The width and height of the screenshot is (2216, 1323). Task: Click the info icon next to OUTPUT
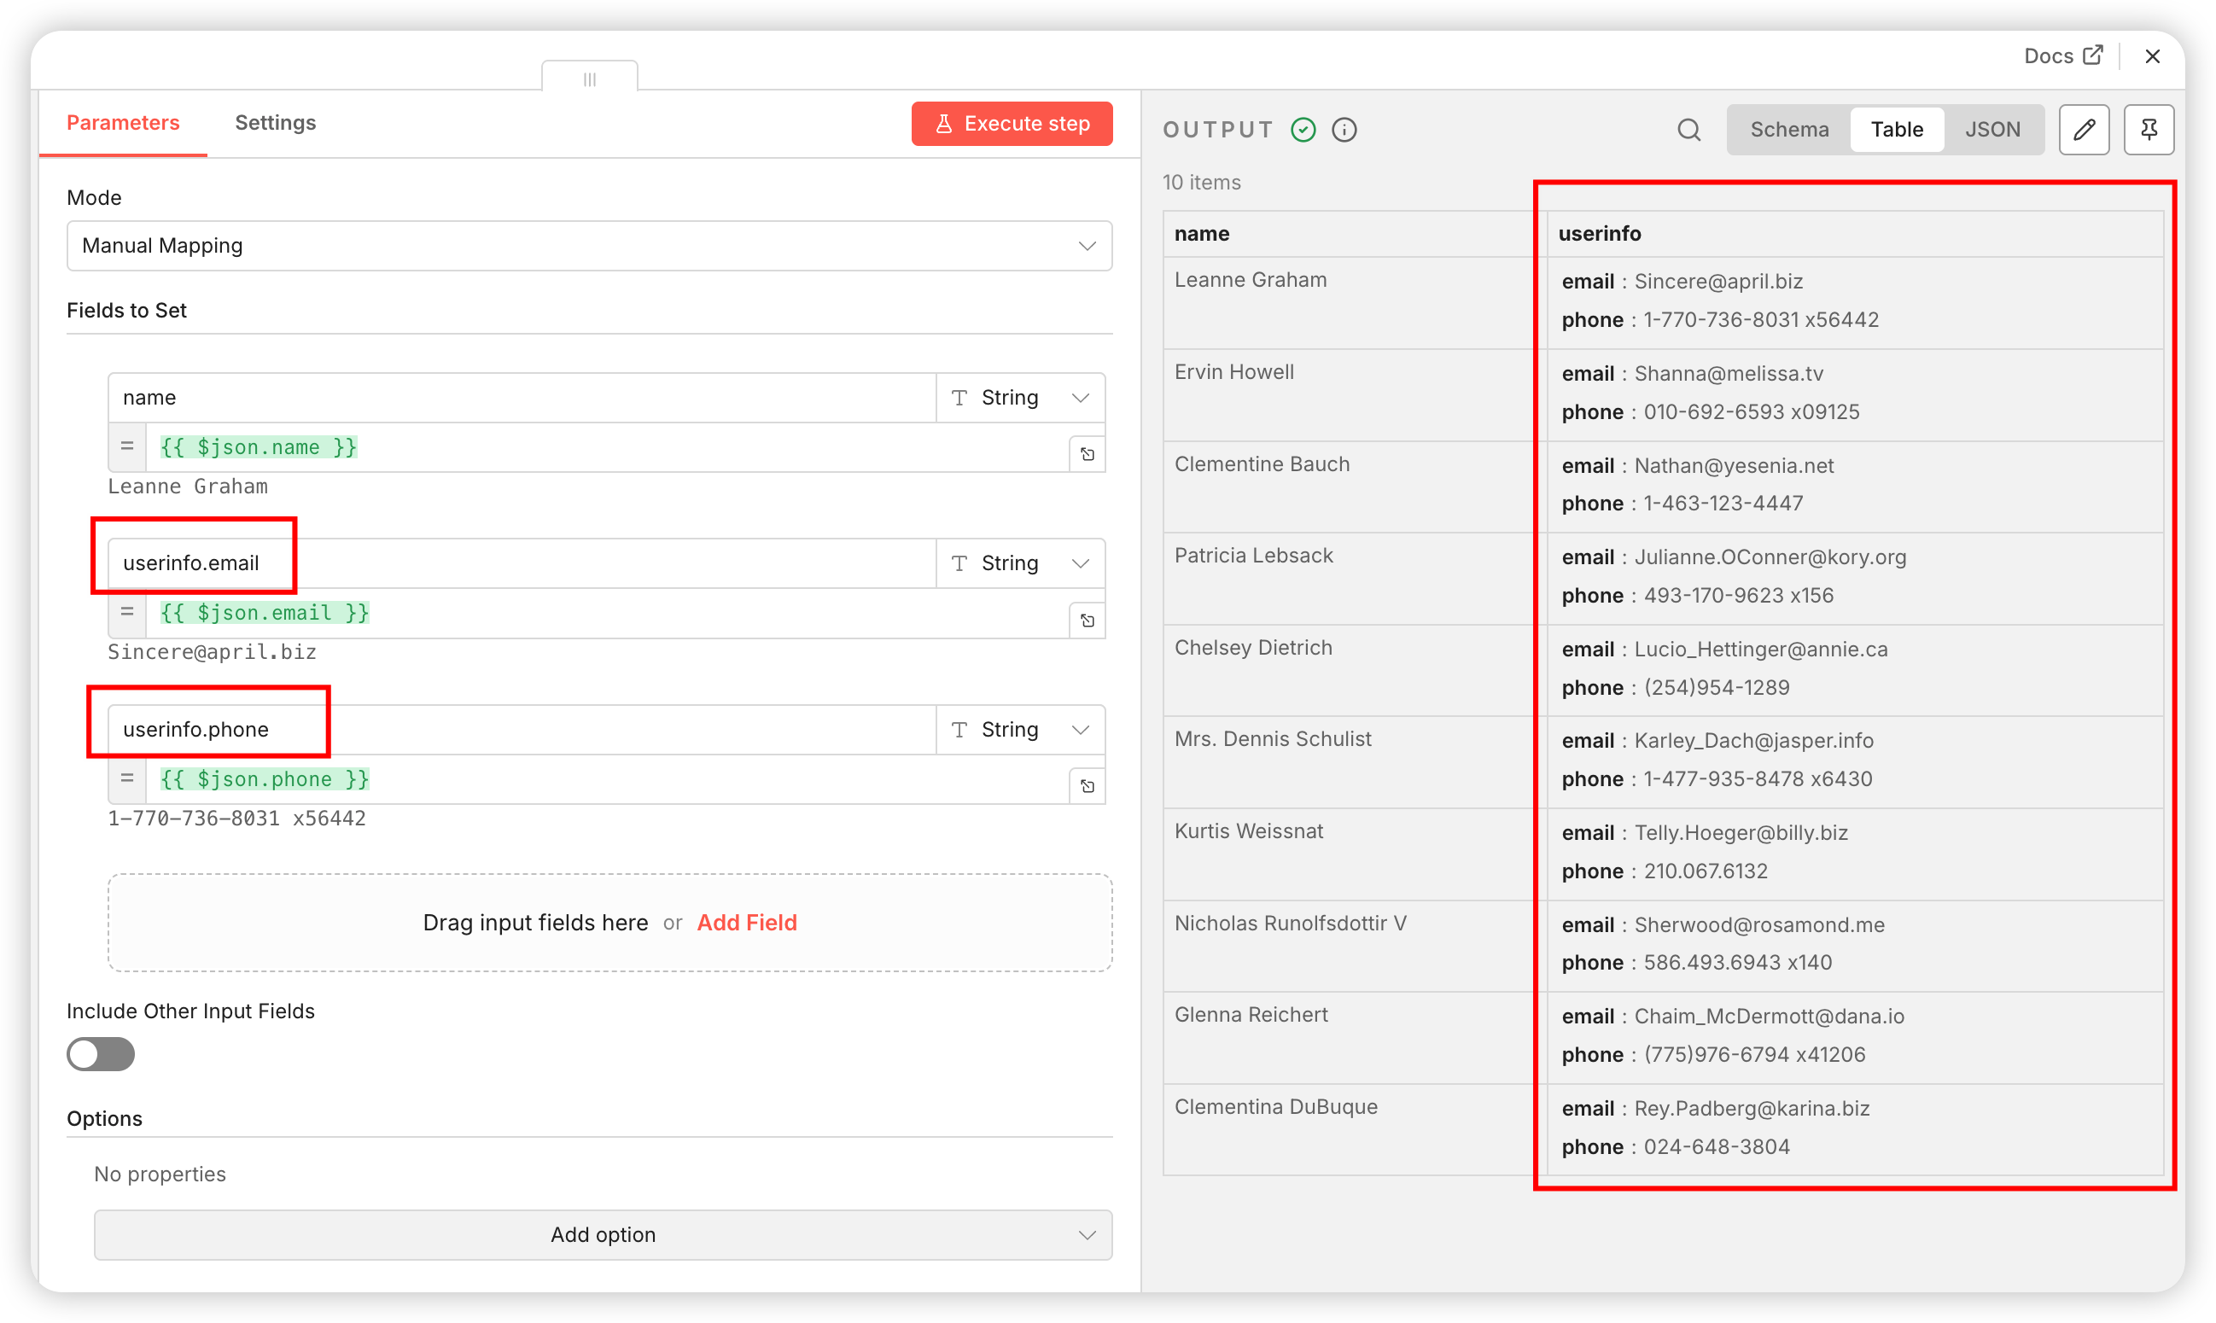click(1344, 130)
